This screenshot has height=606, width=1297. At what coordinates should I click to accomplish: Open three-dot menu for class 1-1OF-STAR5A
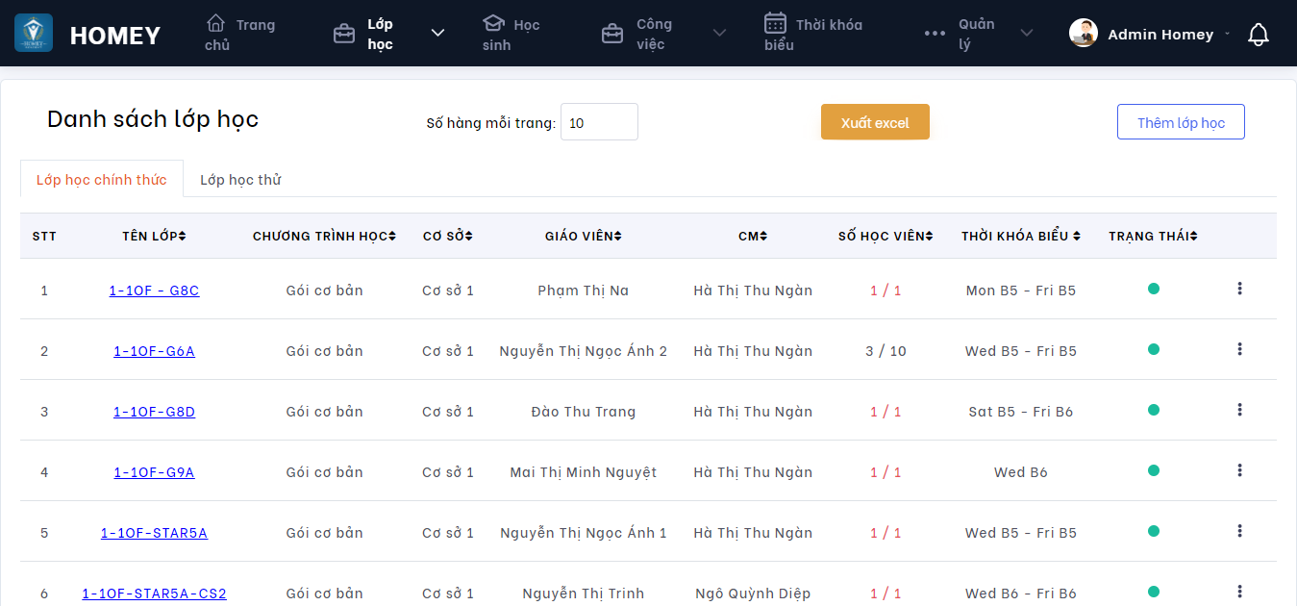[1239, 531]
